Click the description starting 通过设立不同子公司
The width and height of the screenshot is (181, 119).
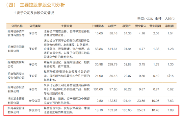tap(66, 49)
